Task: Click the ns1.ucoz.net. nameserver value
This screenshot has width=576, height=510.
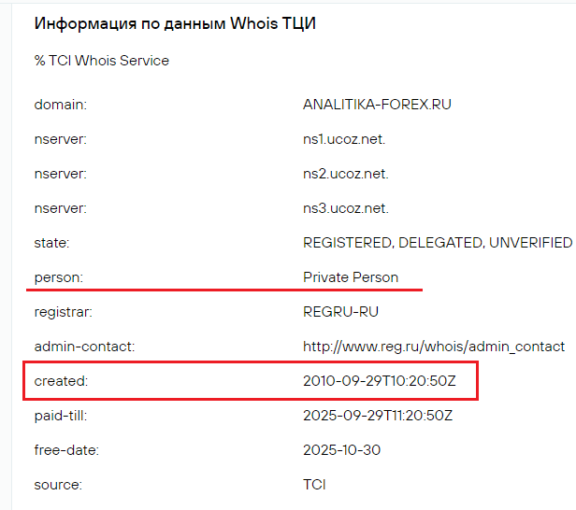Action: 344,139
